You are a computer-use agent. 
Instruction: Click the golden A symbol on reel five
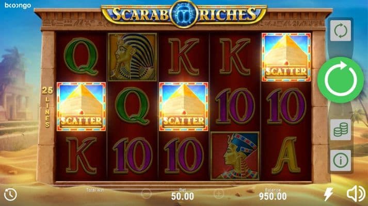[x=286, y=156]
